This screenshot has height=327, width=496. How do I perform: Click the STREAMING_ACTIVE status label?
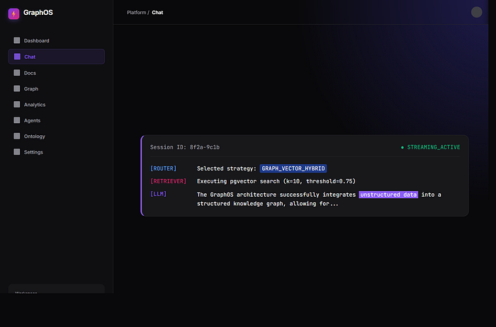click(434, 147)
